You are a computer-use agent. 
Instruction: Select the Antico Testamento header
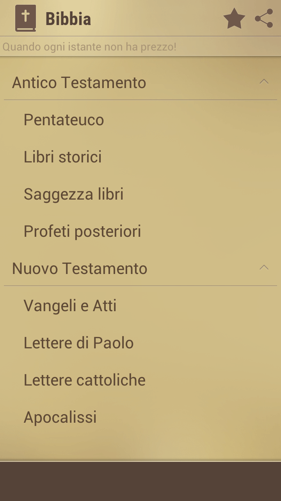tap(140, 83)
